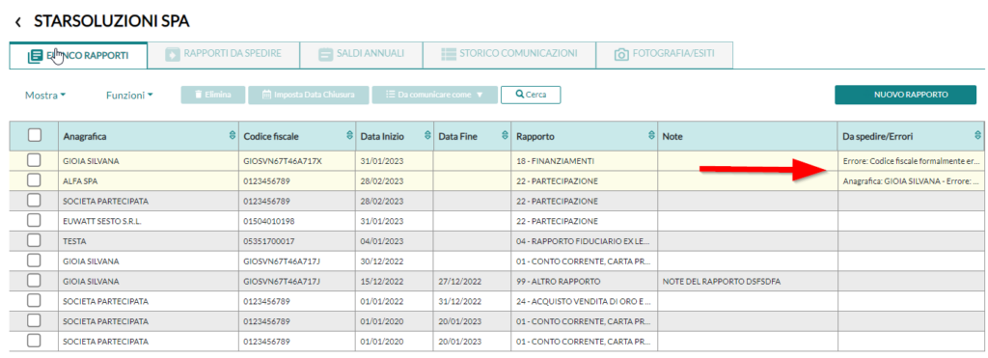
Task: Go back with the arrow beside STARSOLUZIONI SPA
Action: point(18,23)
